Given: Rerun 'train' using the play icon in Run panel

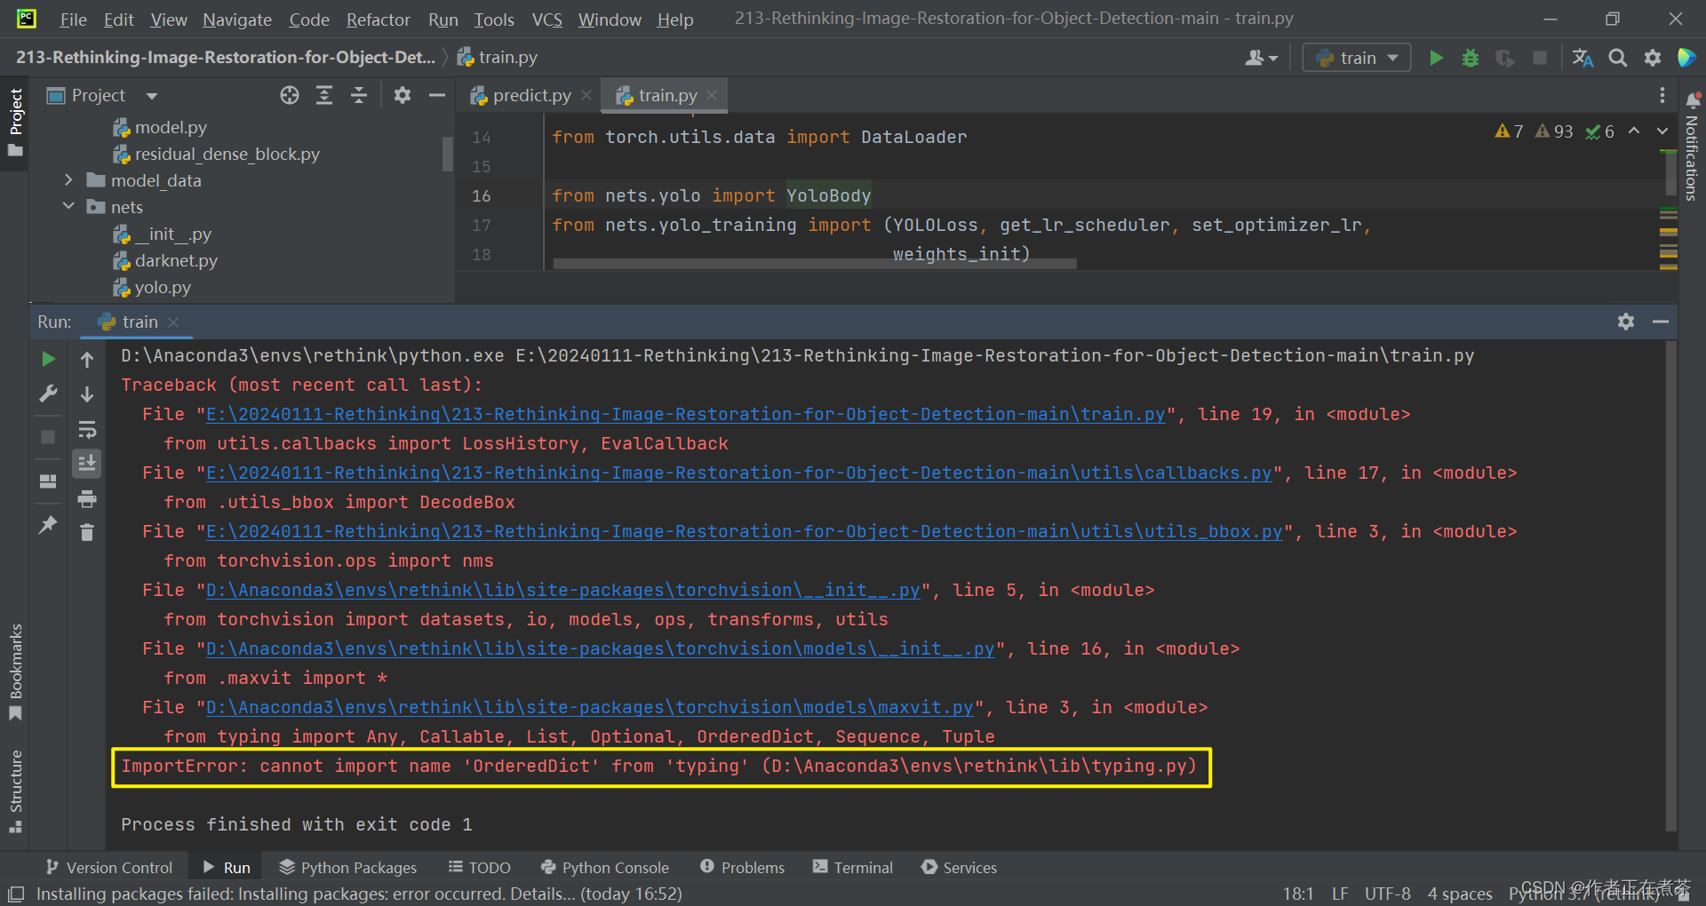Looking at the screenshot, I should (48, 359).
